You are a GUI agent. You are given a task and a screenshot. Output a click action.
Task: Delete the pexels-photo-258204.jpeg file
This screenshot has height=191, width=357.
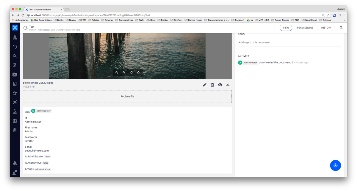coord(212,85)
